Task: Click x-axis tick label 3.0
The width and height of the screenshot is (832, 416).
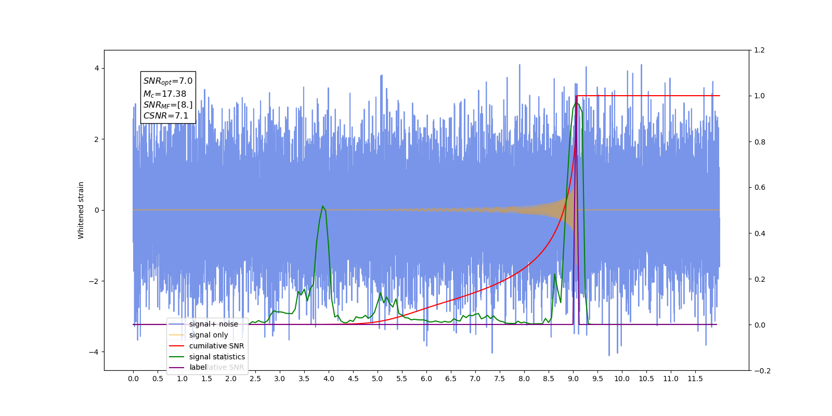Action: (280, 379)
